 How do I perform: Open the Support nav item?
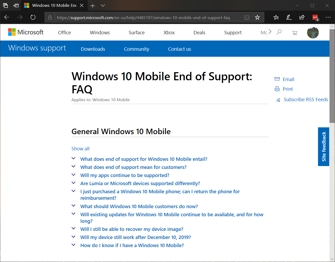click(x=233, y=32)
